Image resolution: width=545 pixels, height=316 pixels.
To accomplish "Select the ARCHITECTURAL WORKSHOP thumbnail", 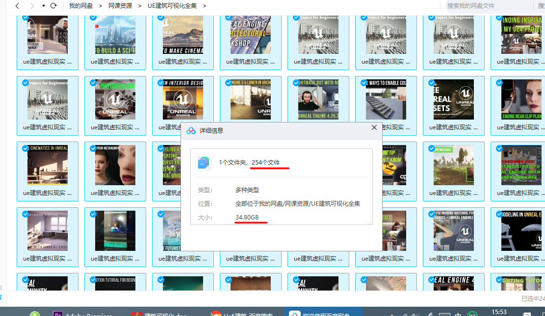I will (251, 35).
